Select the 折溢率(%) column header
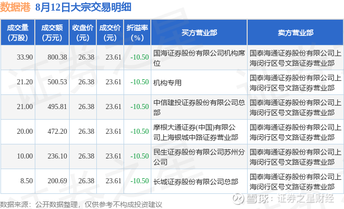344x209 pixels. pos(137,32)
